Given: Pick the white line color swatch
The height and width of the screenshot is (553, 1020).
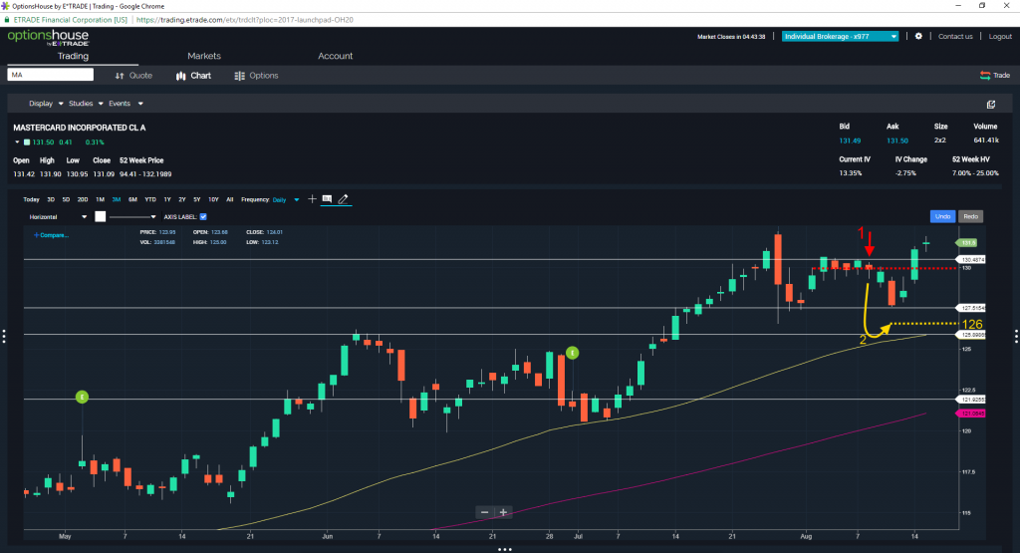Looking at the screenshot, I should (101, 216).
